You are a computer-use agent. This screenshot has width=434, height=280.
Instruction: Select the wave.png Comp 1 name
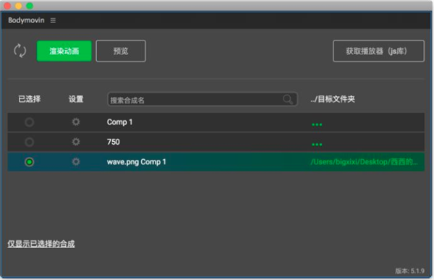pos(137,162)
